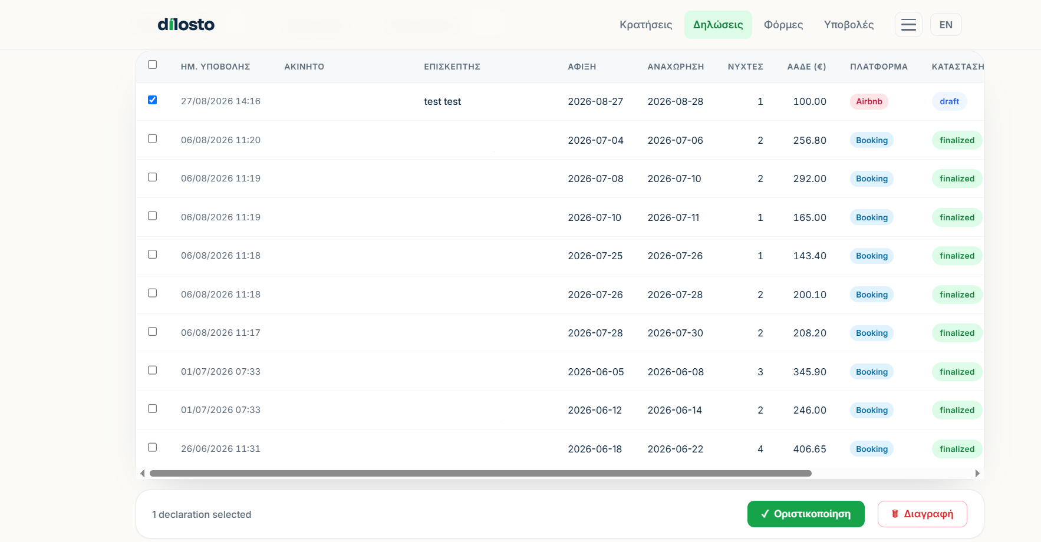Switch to the Υποβολές tab

coord(849,25)
